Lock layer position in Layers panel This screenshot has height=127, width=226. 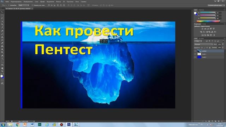tap(207, 48)
